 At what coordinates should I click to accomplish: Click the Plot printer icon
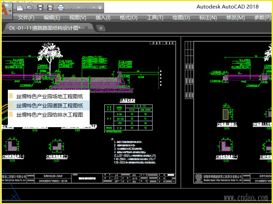(61, 7)
